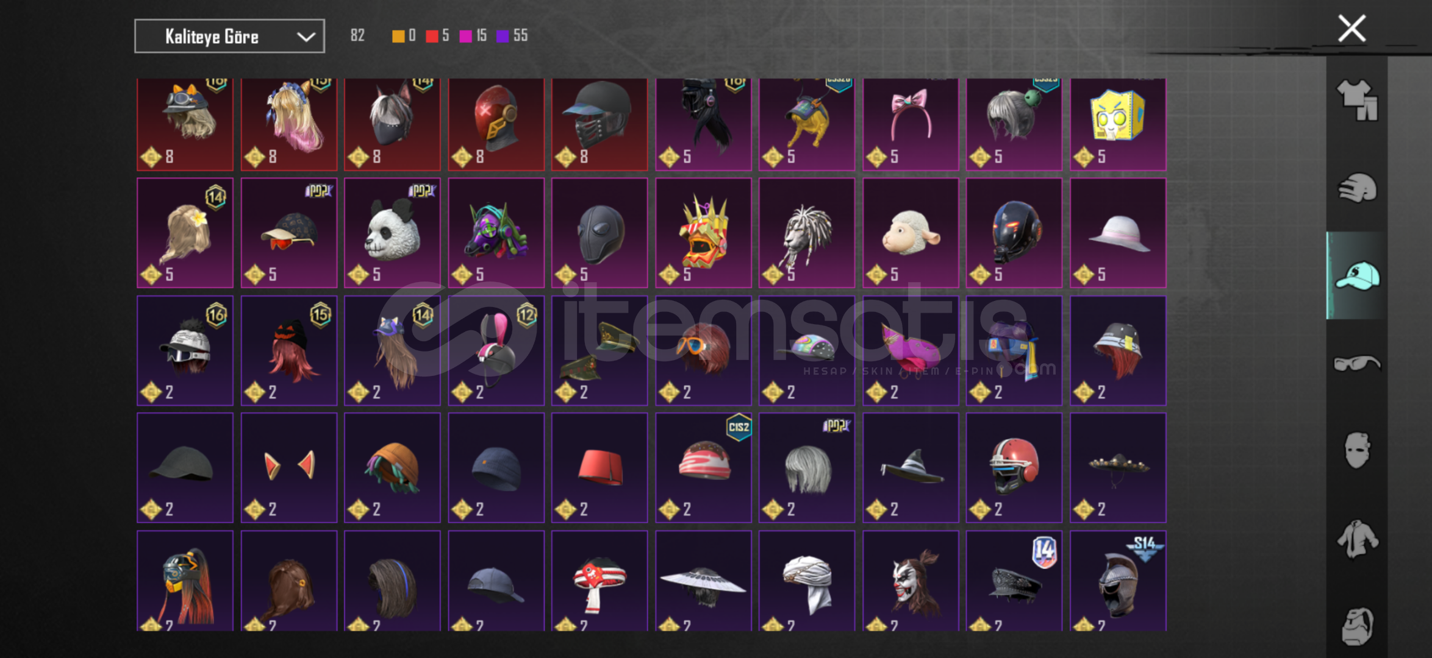The height and width of the screenshot is (658, 1432).
Task: Open the outfits category icon
Action: pyautogui.click(x=1357, y=101)
